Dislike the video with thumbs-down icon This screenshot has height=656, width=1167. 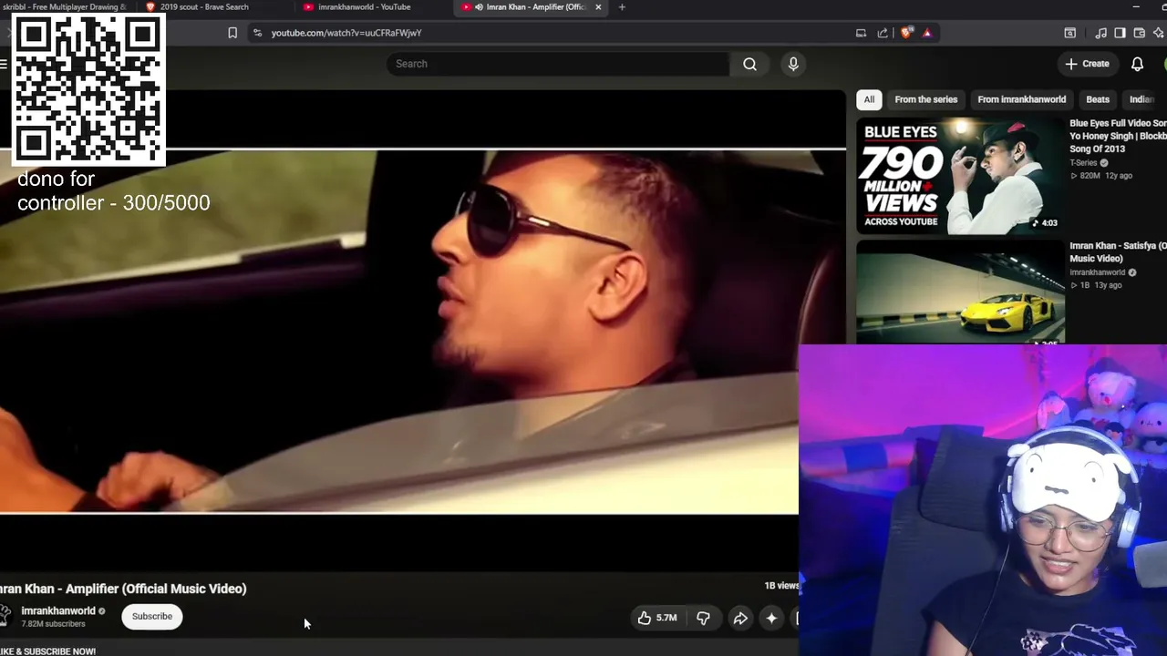tap(703, 618)
